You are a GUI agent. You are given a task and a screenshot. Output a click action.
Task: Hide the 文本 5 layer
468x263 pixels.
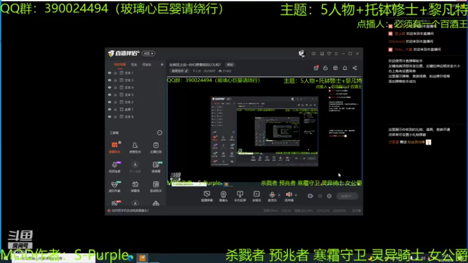[109, 95]
